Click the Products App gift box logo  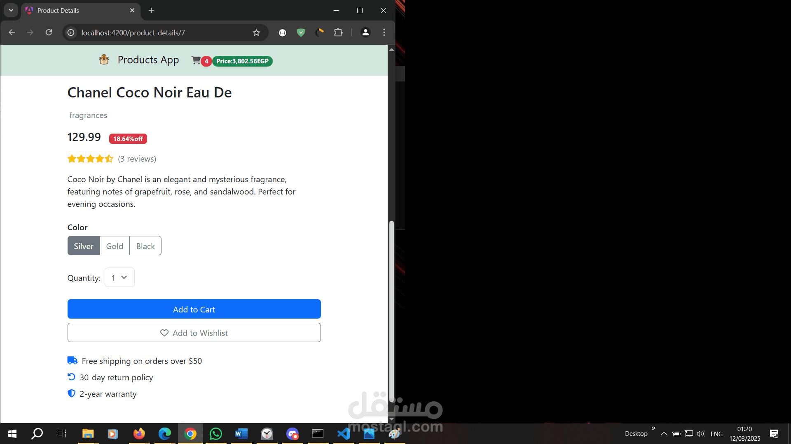click(104, 60)
